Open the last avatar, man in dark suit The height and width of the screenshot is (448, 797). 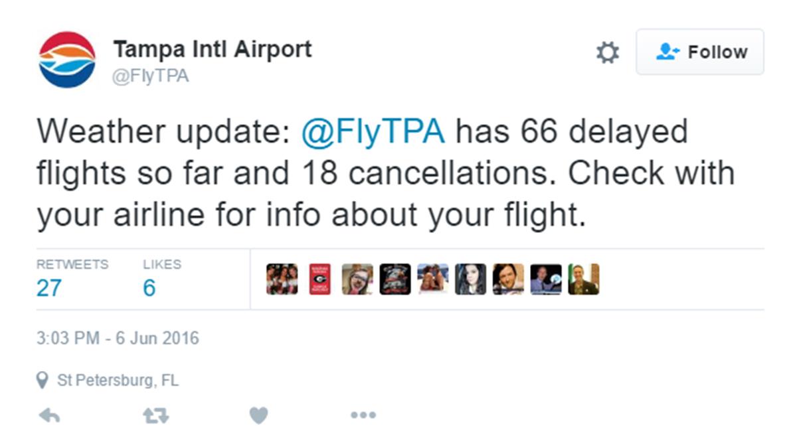click(x=584, y=279)
